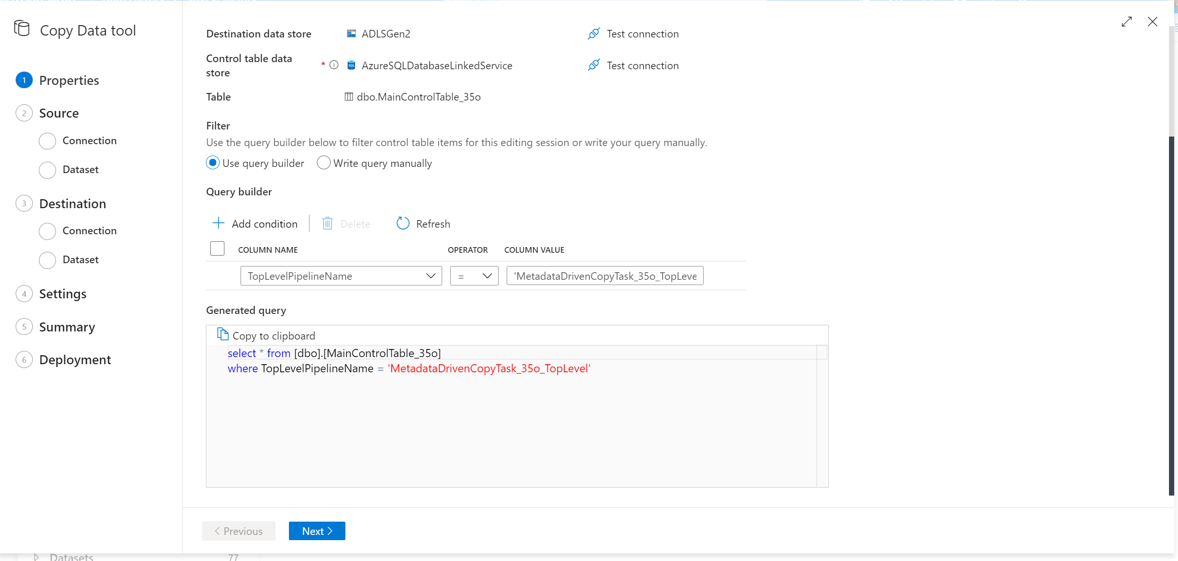This screenshot has height=561, width=1178.
Task: Click the Copy to clipboard icon
Action: [x=223, y=335]
